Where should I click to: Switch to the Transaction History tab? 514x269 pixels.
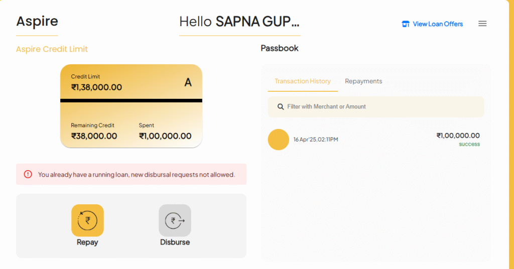pyautogui.click(x=303, y=81)
